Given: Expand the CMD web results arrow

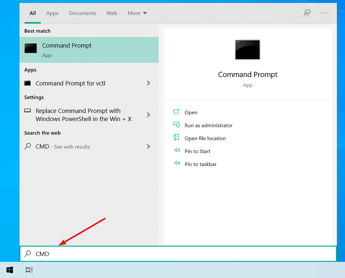Looking at the screenshot, I should (x=148, y=147).
